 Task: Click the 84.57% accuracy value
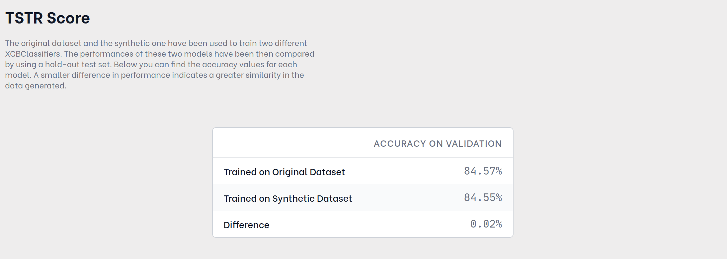point(483,171)
